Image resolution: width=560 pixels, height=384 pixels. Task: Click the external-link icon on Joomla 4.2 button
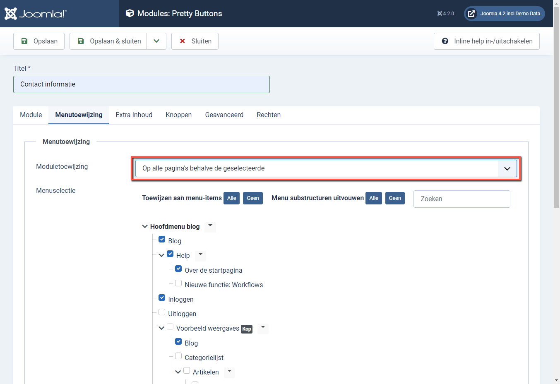pos(471,13)
